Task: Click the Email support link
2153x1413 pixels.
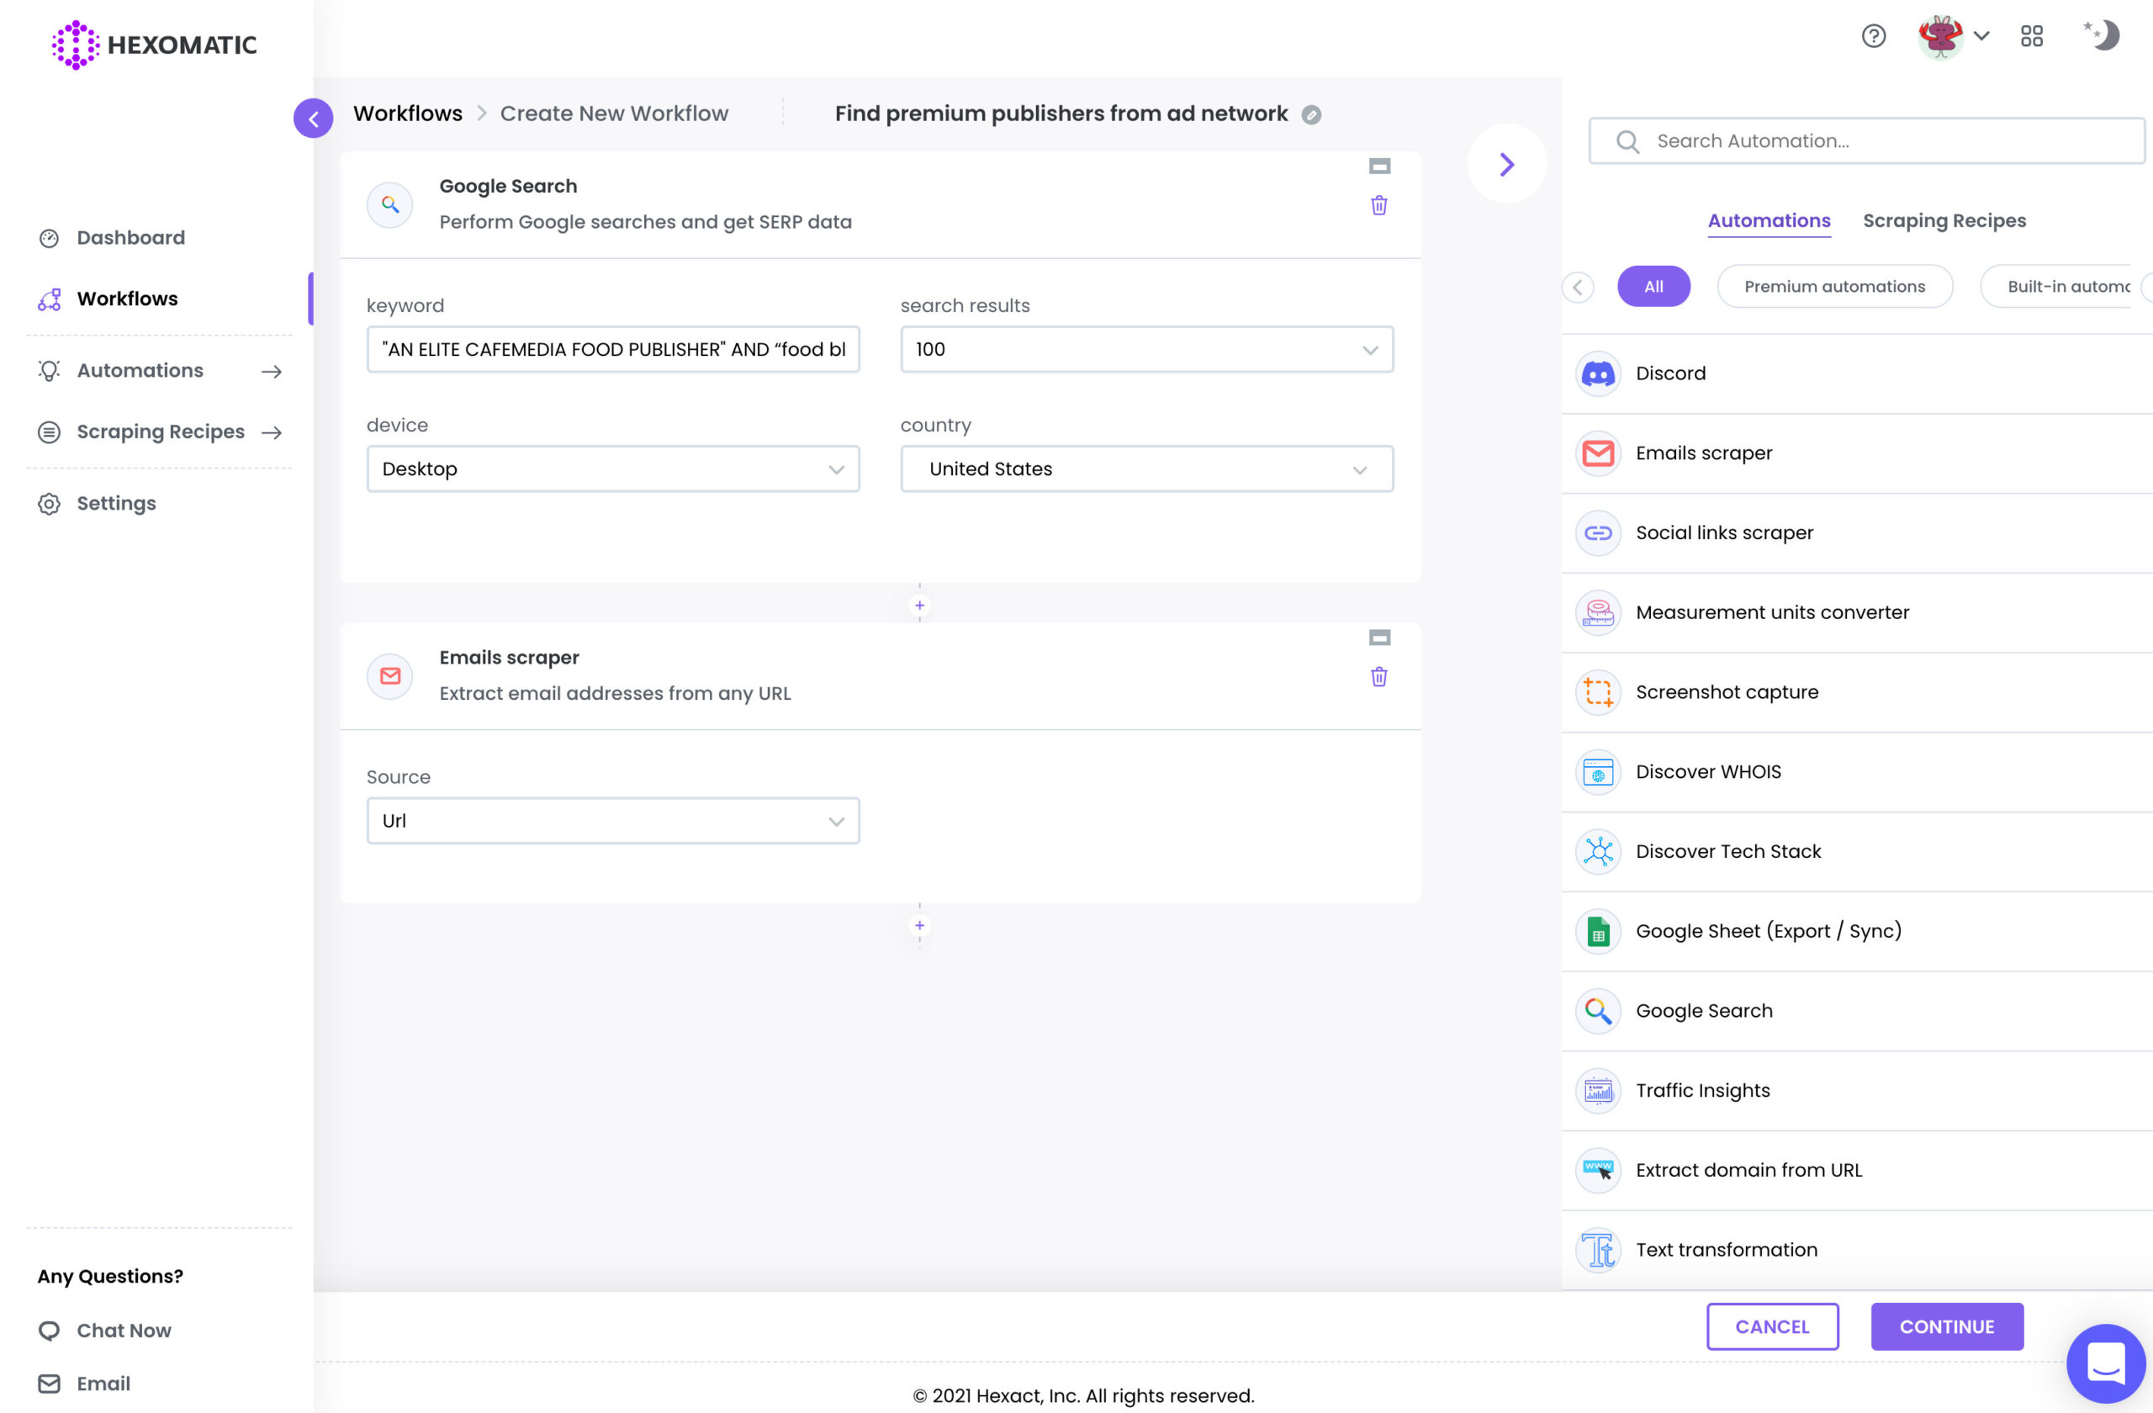Action: click(84, 1384)
